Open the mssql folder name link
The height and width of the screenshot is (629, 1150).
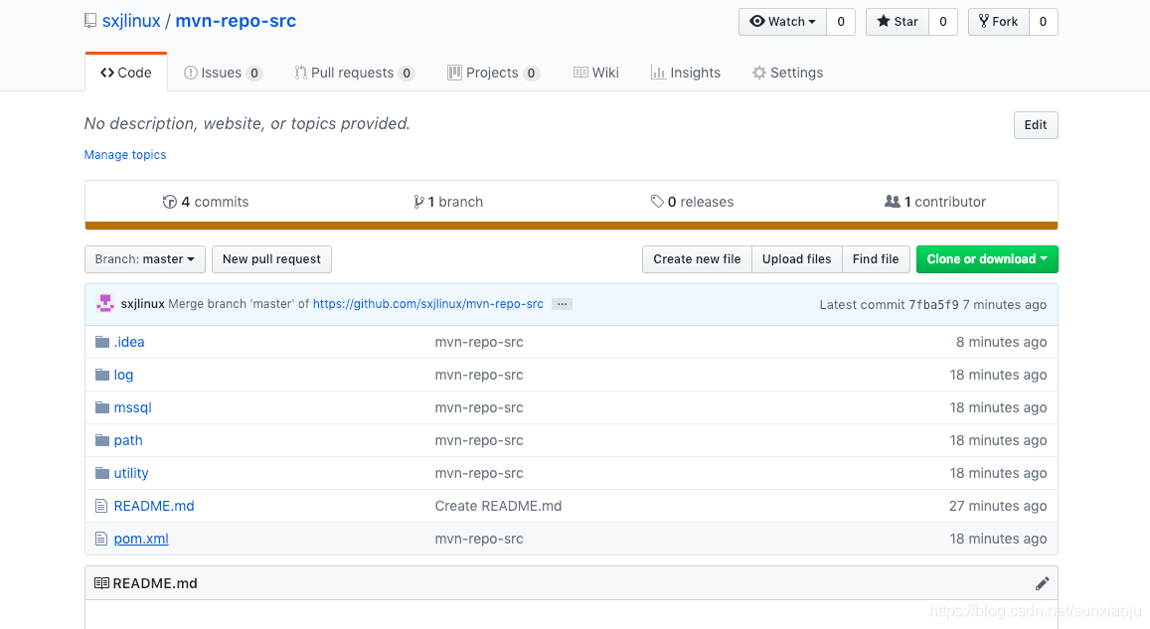[x=133, y=407]
